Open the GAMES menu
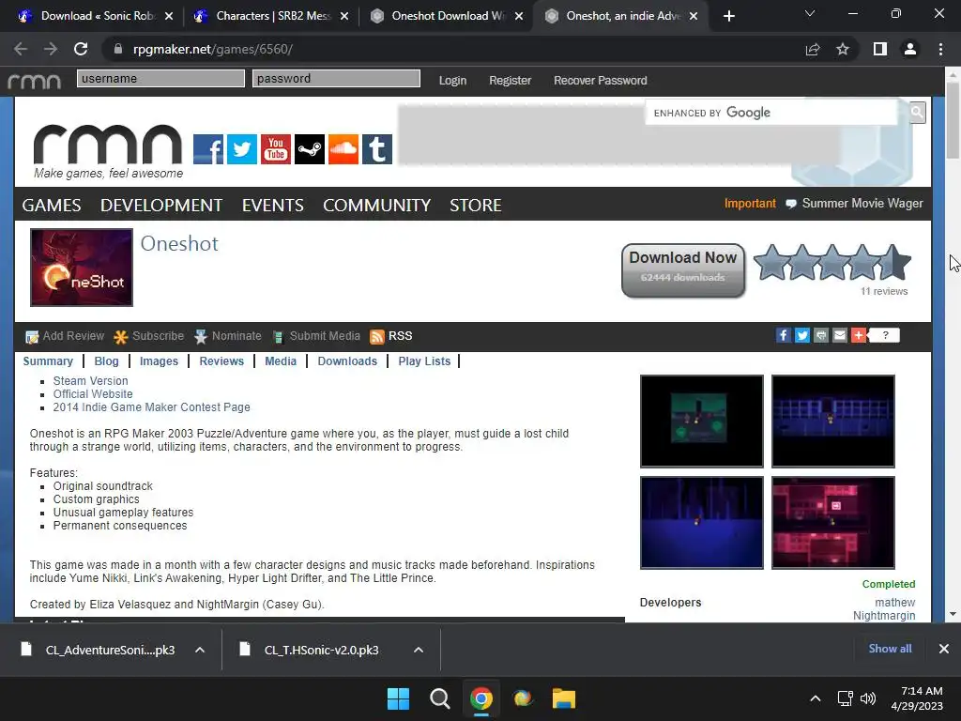Image resolution: width=961 pixels, height=721 pixels. [x=52, y=205]
